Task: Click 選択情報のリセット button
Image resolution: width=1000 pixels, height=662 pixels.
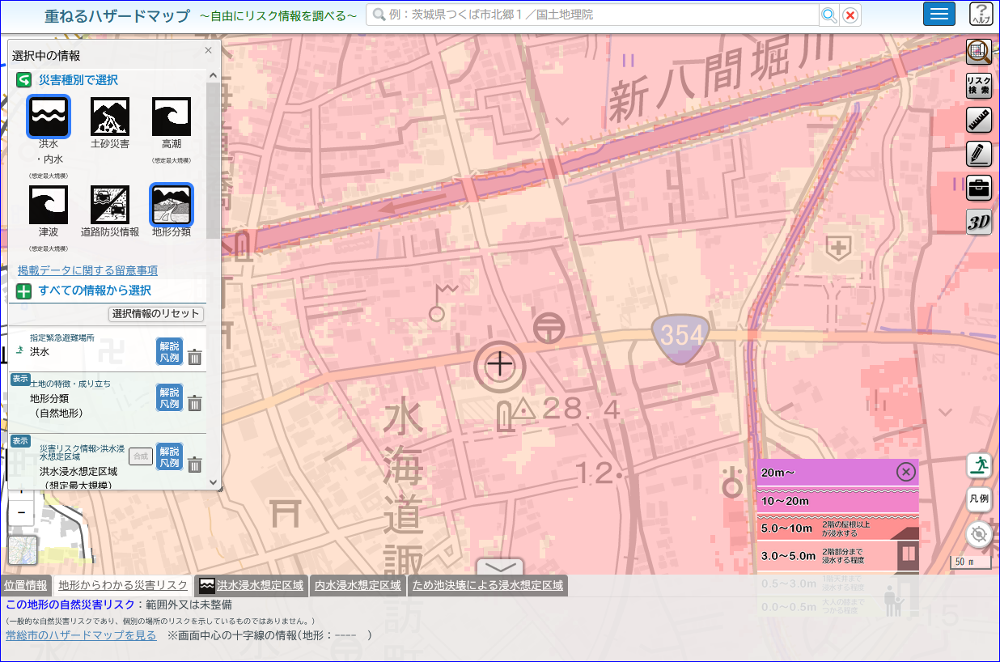Action: [x=156, y=314]
